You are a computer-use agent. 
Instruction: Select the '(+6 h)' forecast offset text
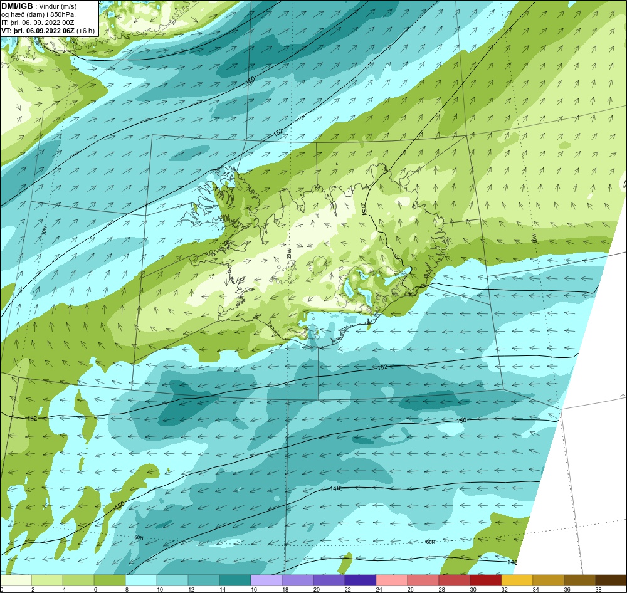pyautogui.click(x=86, y=31)
